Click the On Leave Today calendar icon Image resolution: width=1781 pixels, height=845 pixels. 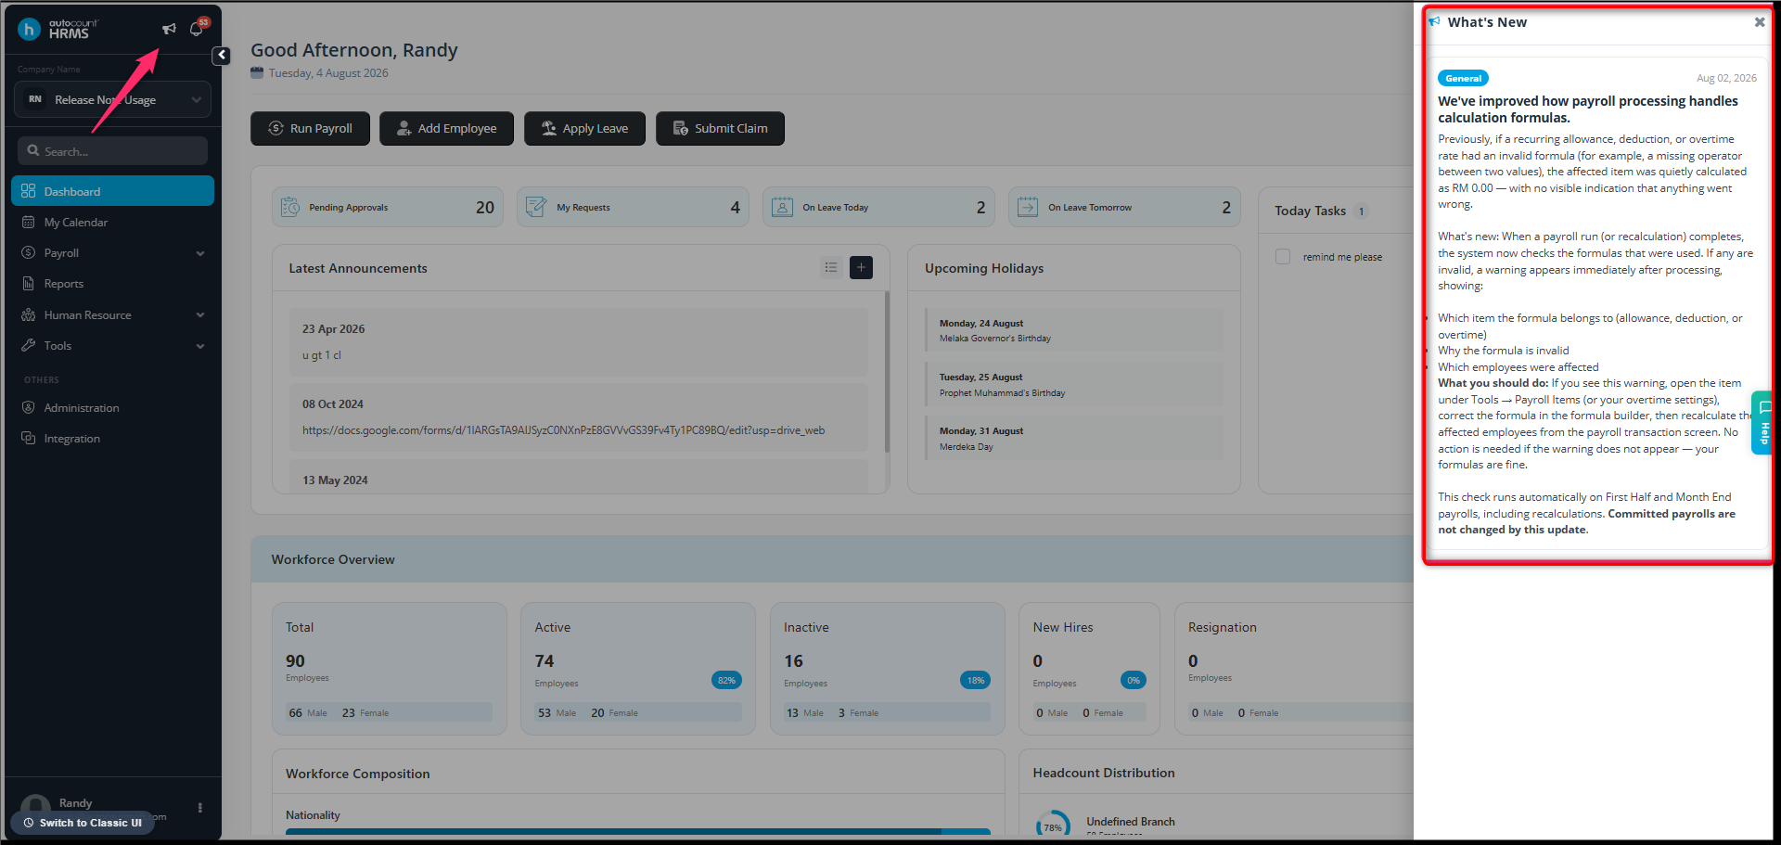(x=783, y=207)
